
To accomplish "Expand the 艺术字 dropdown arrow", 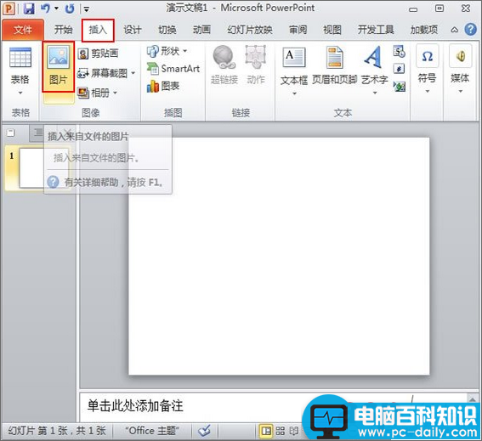I will pyautogui.click(x=375, y=93).
